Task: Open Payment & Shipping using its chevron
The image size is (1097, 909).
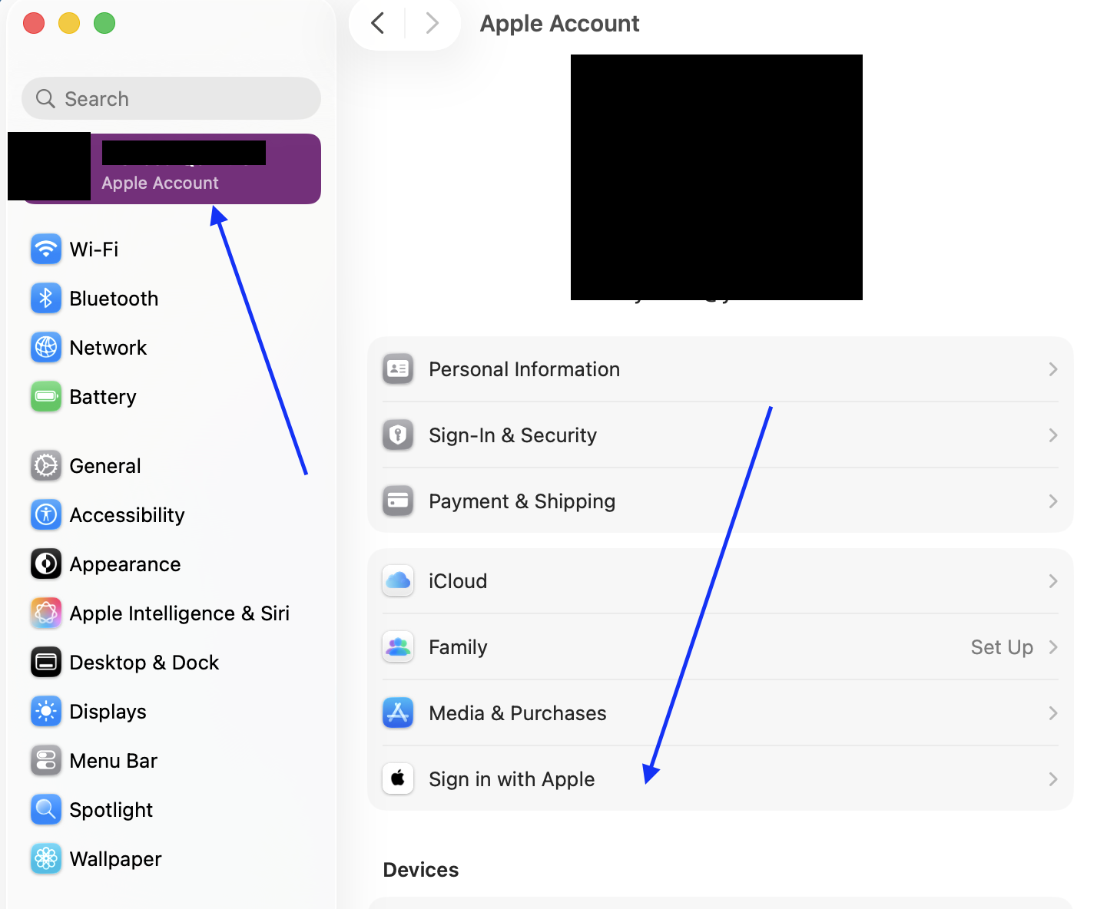Action: 1053,501
